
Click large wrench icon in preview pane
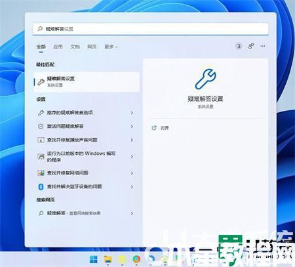point(205,79)
